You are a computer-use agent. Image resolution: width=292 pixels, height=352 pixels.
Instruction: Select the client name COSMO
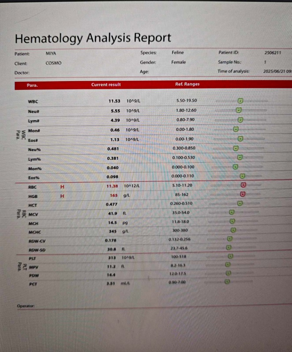(x=53, y=63)
